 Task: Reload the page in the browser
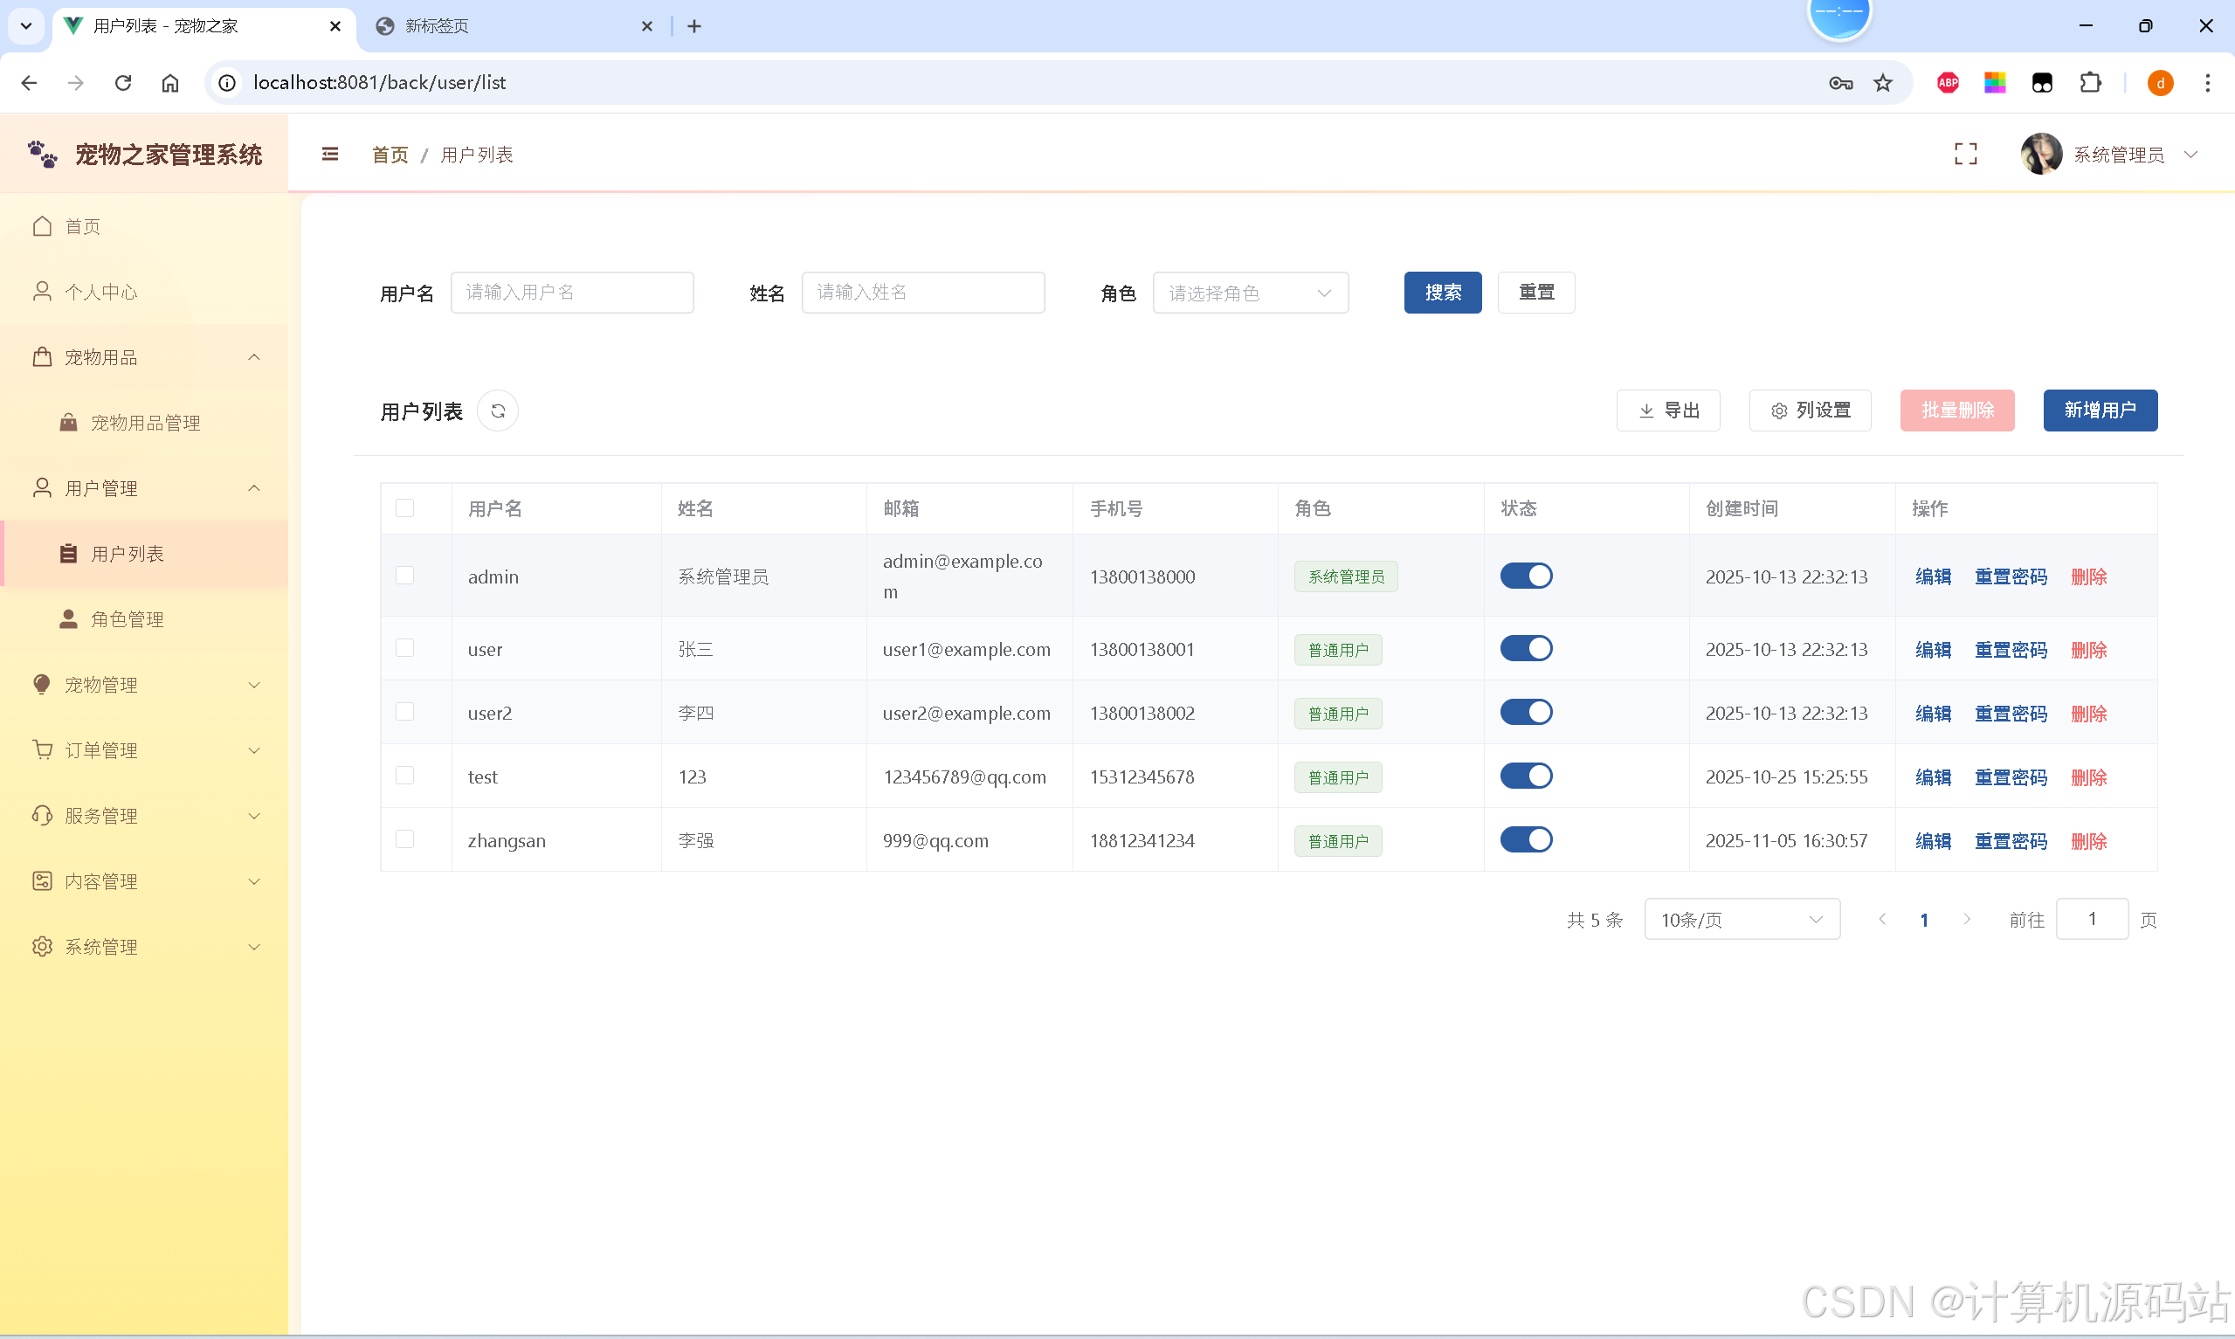122,83
